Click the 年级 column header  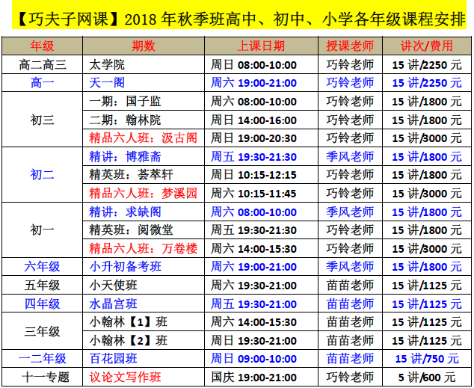42,46
